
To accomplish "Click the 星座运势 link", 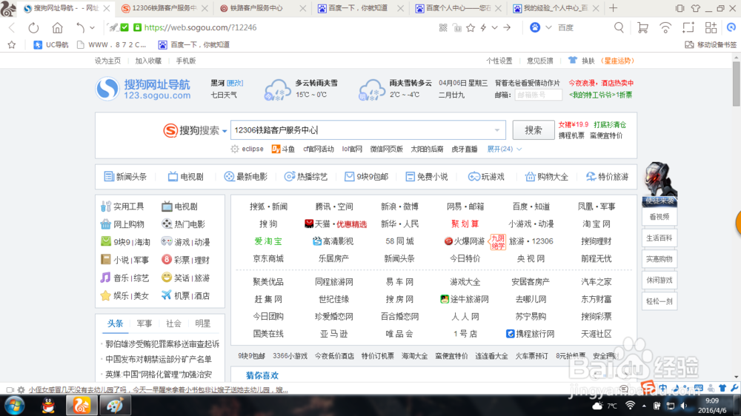I will click(x=618, y=61).
